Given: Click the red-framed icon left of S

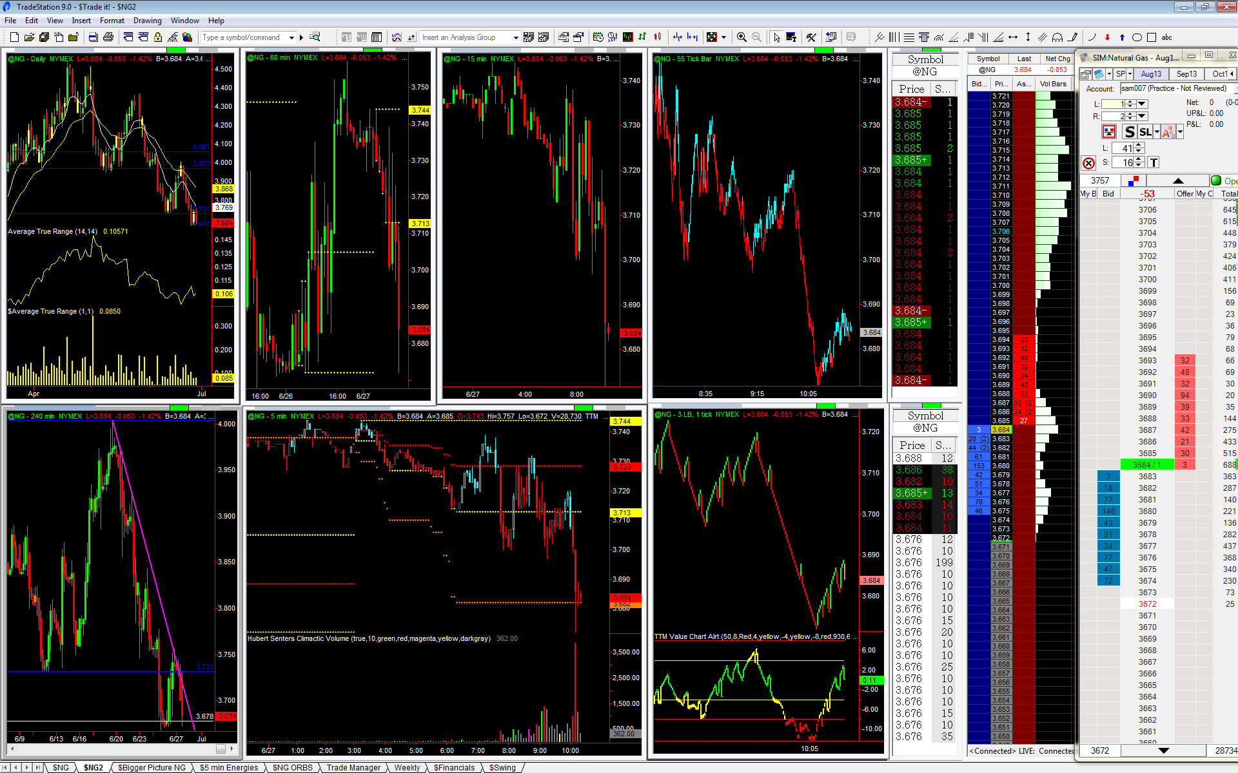Looking at the screenshot, I should coord(1108,132).
